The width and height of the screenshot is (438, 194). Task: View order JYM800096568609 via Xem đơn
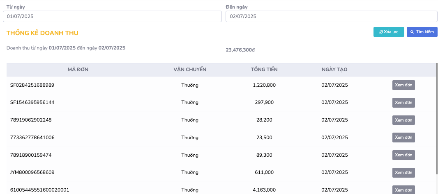(403, 173)
